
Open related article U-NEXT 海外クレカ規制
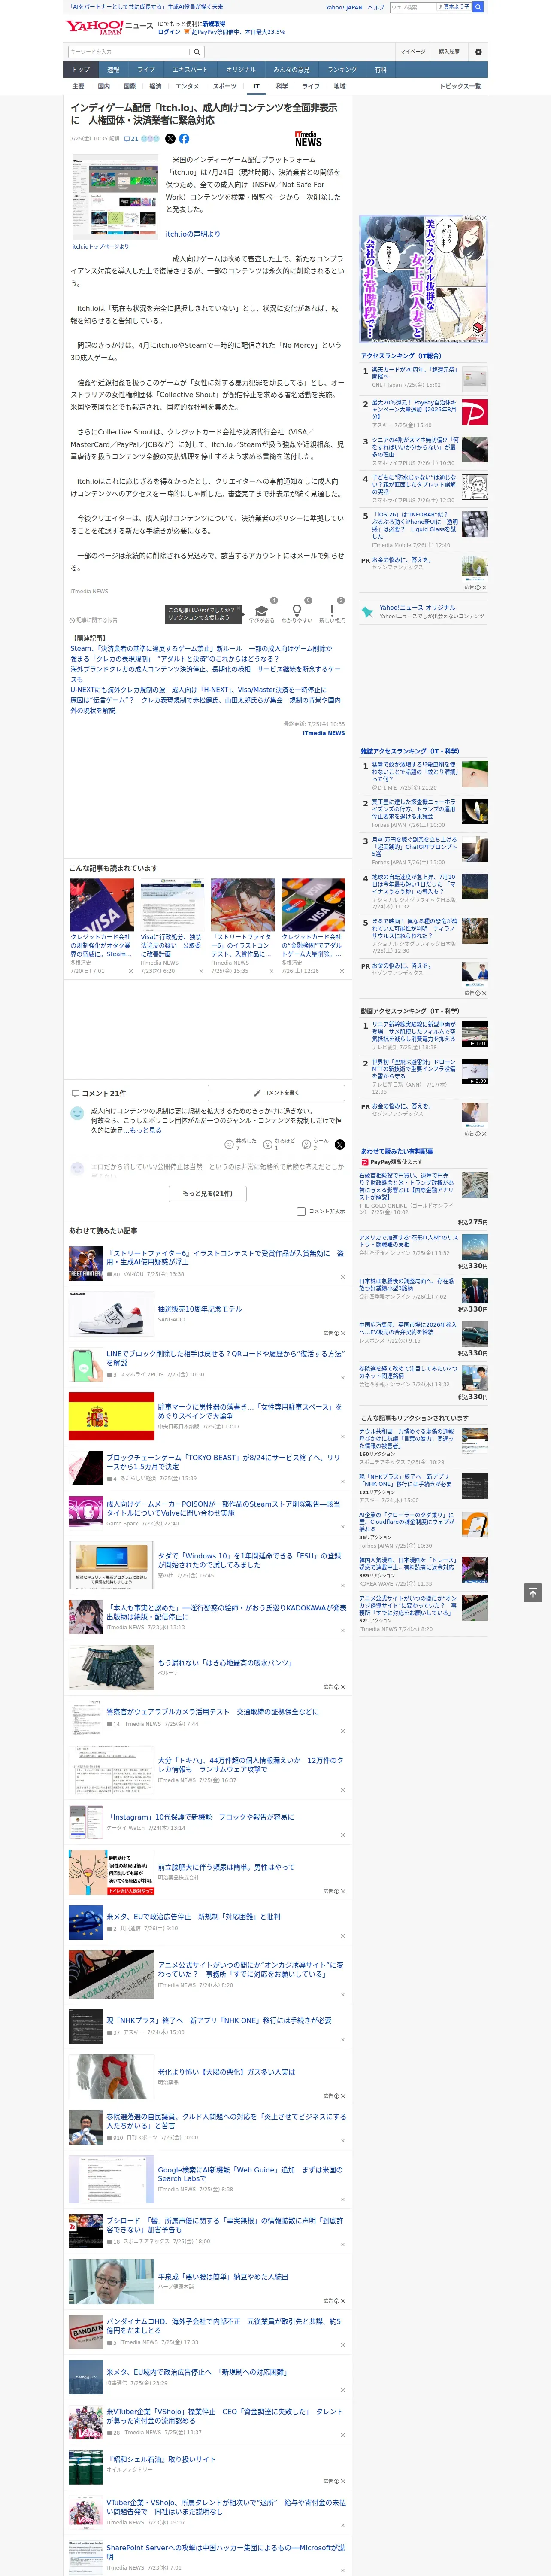(198, 689)
